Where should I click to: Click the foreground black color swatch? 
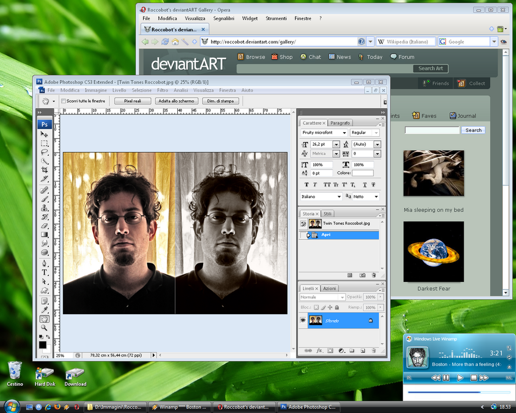(x=42, y=345)
